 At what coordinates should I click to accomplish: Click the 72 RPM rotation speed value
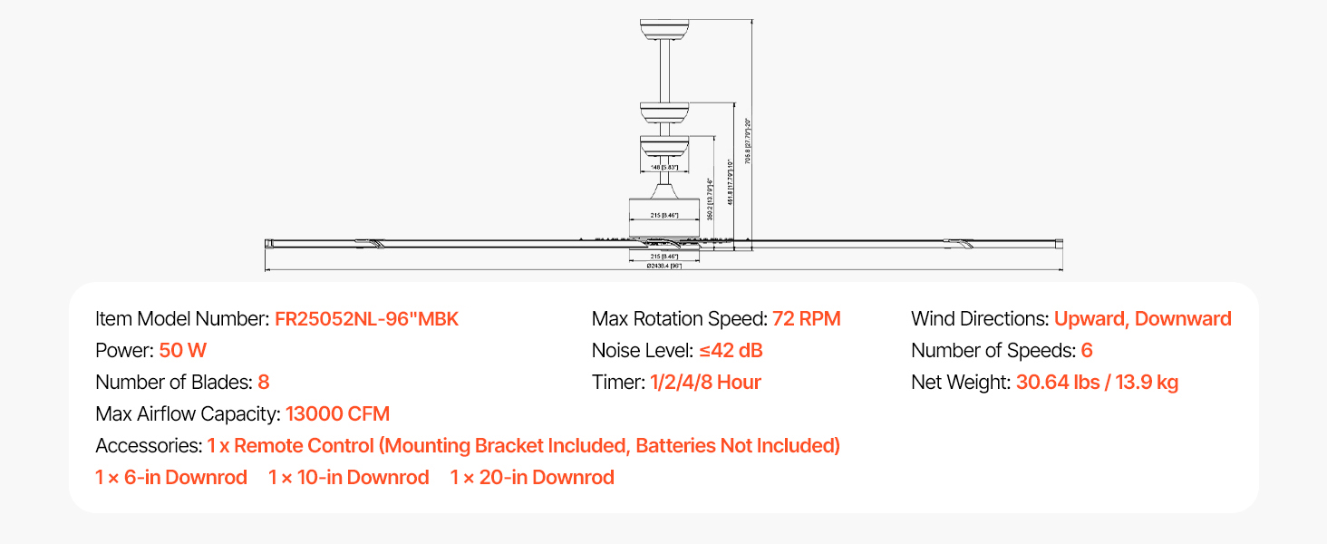point(807,319)
